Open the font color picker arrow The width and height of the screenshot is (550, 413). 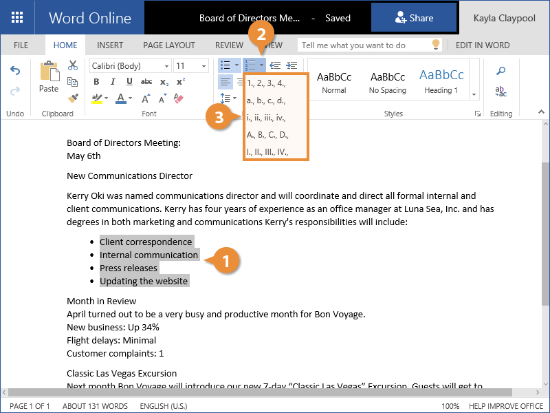(x=131, y=98)
